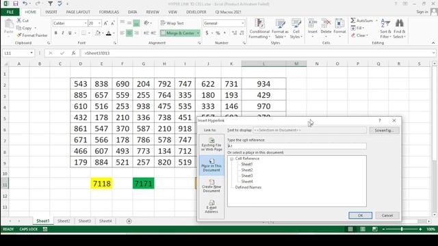Apply percent style
The image size is (438, 246).
tap(218, 33)
